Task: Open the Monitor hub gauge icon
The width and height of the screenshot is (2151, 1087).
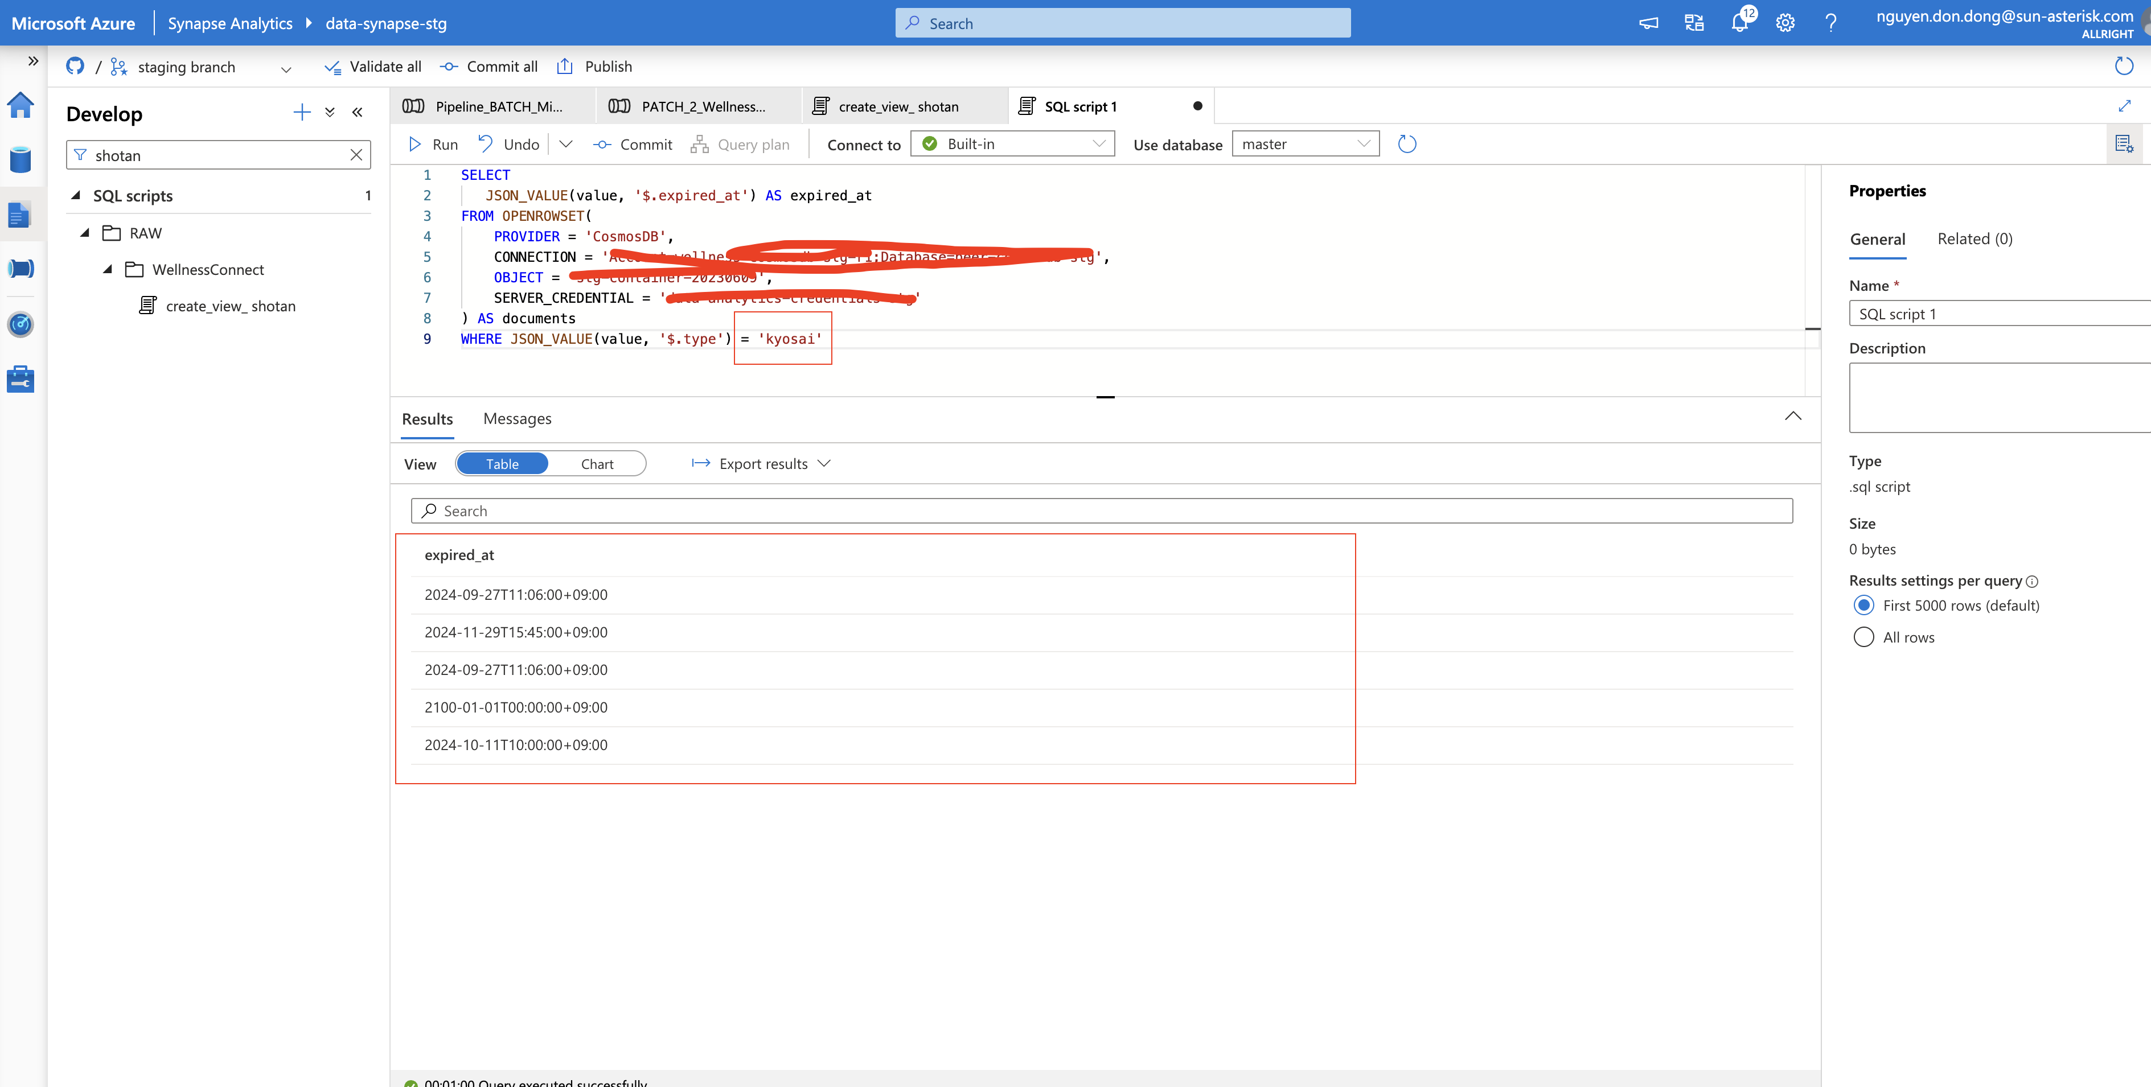Action: click(x=20, y=325)
